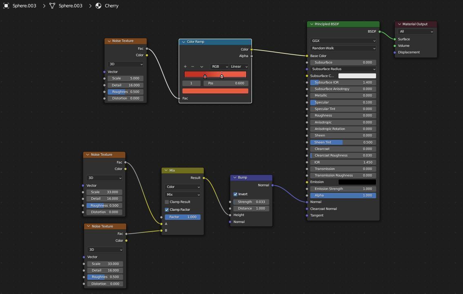The width and height of the screenshot is (463, 294).
Task: Collapse the Color Ramp node
Action: [183, 42]
